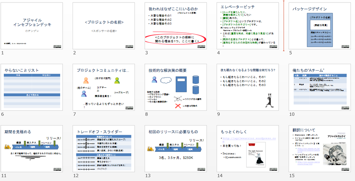
Task: Select the もっとくわしく slide thumbnail
Action: click(x=248, y=149)
